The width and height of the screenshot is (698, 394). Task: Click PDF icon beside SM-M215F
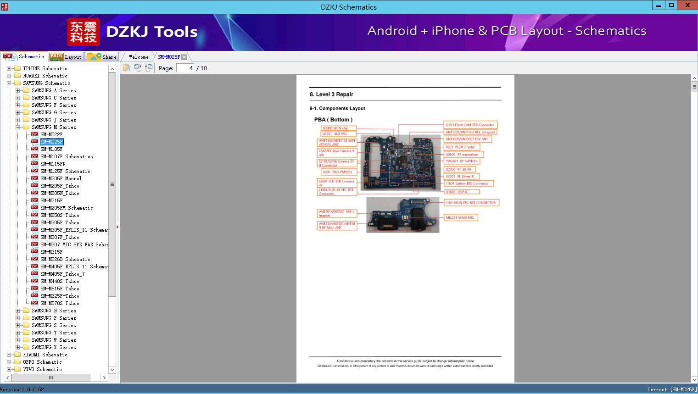(x=34, y=200)
